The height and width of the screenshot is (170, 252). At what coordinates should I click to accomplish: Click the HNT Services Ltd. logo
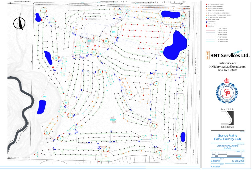(227, 55)
